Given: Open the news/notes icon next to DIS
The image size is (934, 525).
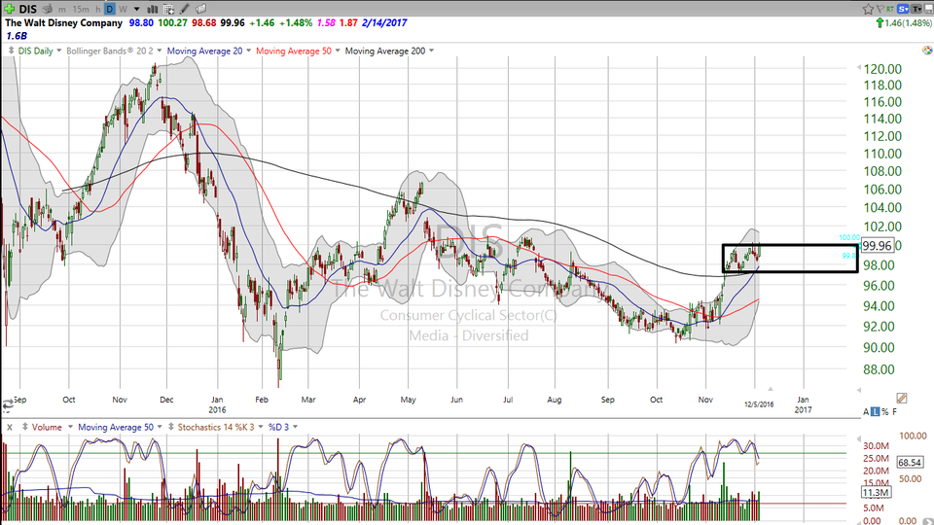Looking at the screenshot, I should click(47, 9).
